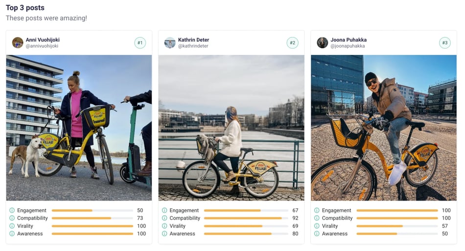Screen dimensions: 465x251
Task: Select the #3 rank badge
Action: coord(445,43)
